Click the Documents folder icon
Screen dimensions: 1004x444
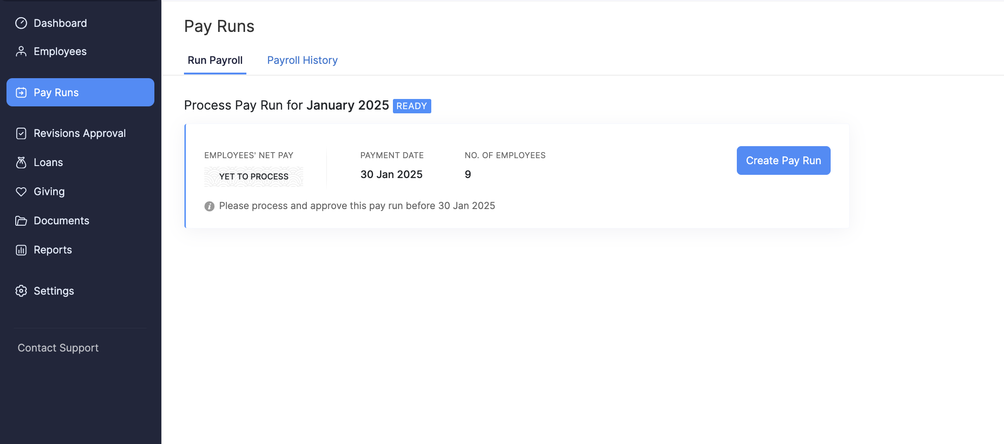click(x=21, y=221)
